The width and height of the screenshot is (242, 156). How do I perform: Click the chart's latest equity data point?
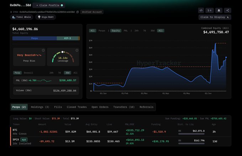coord(226,57)
